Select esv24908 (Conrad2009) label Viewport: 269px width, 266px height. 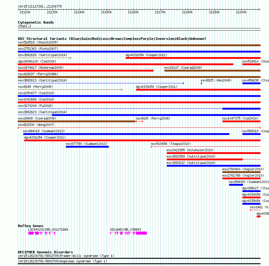(37, 118)
